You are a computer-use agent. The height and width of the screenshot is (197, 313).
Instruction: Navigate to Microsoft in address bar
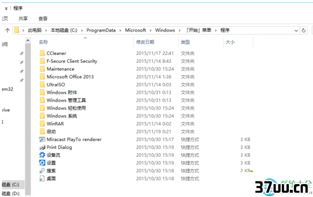136,30
